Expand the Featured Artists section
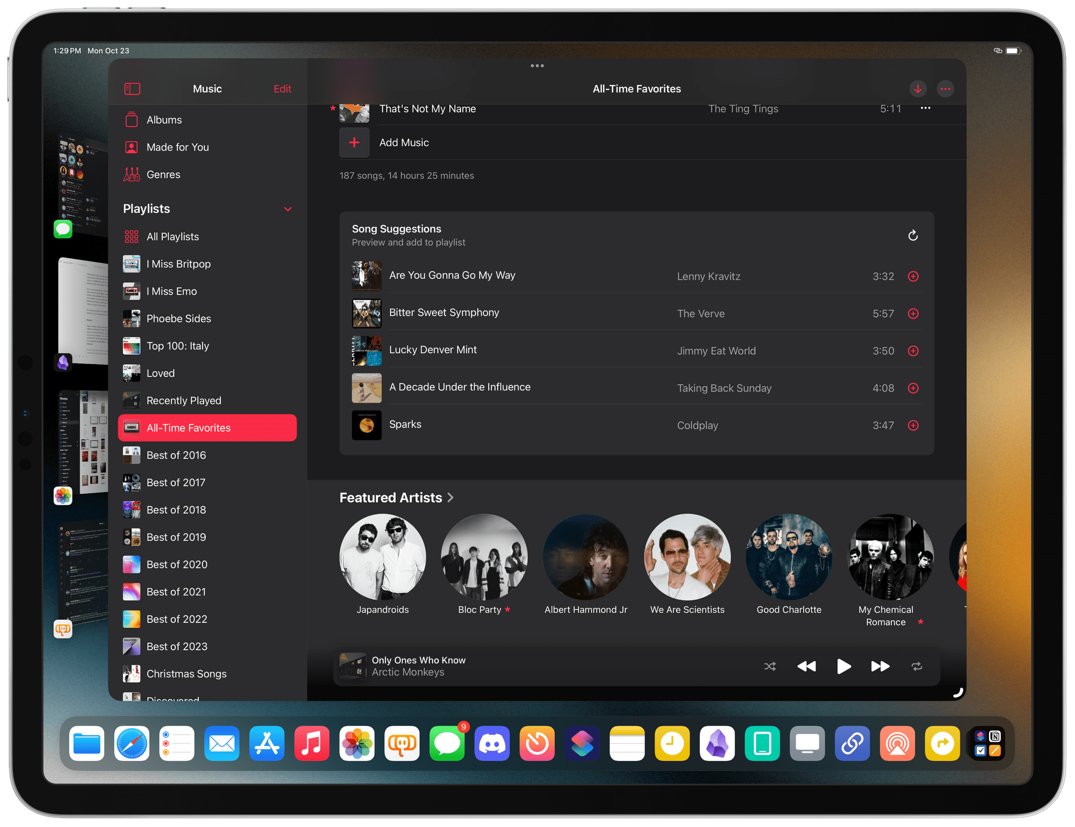 click(397, 497)
